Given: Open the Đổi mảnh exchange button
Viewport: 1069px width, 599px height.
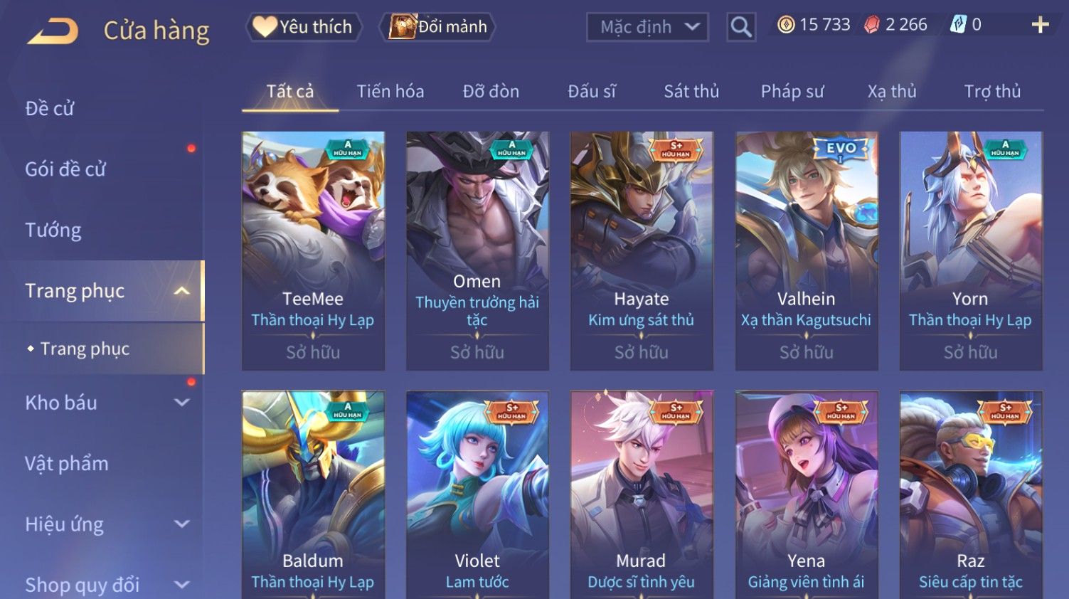Looking at the screenshot, I should 437,27.
